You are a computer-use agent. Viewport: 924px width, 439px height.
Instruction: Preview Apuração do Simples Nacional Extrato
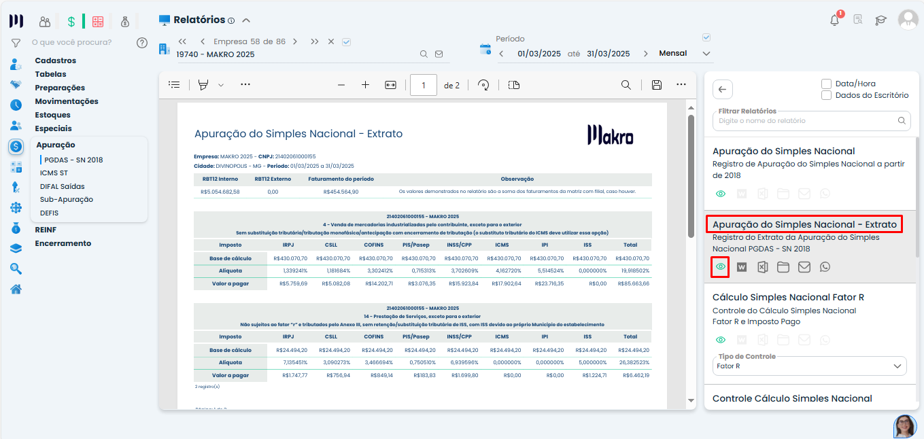(x=721, y=267)
